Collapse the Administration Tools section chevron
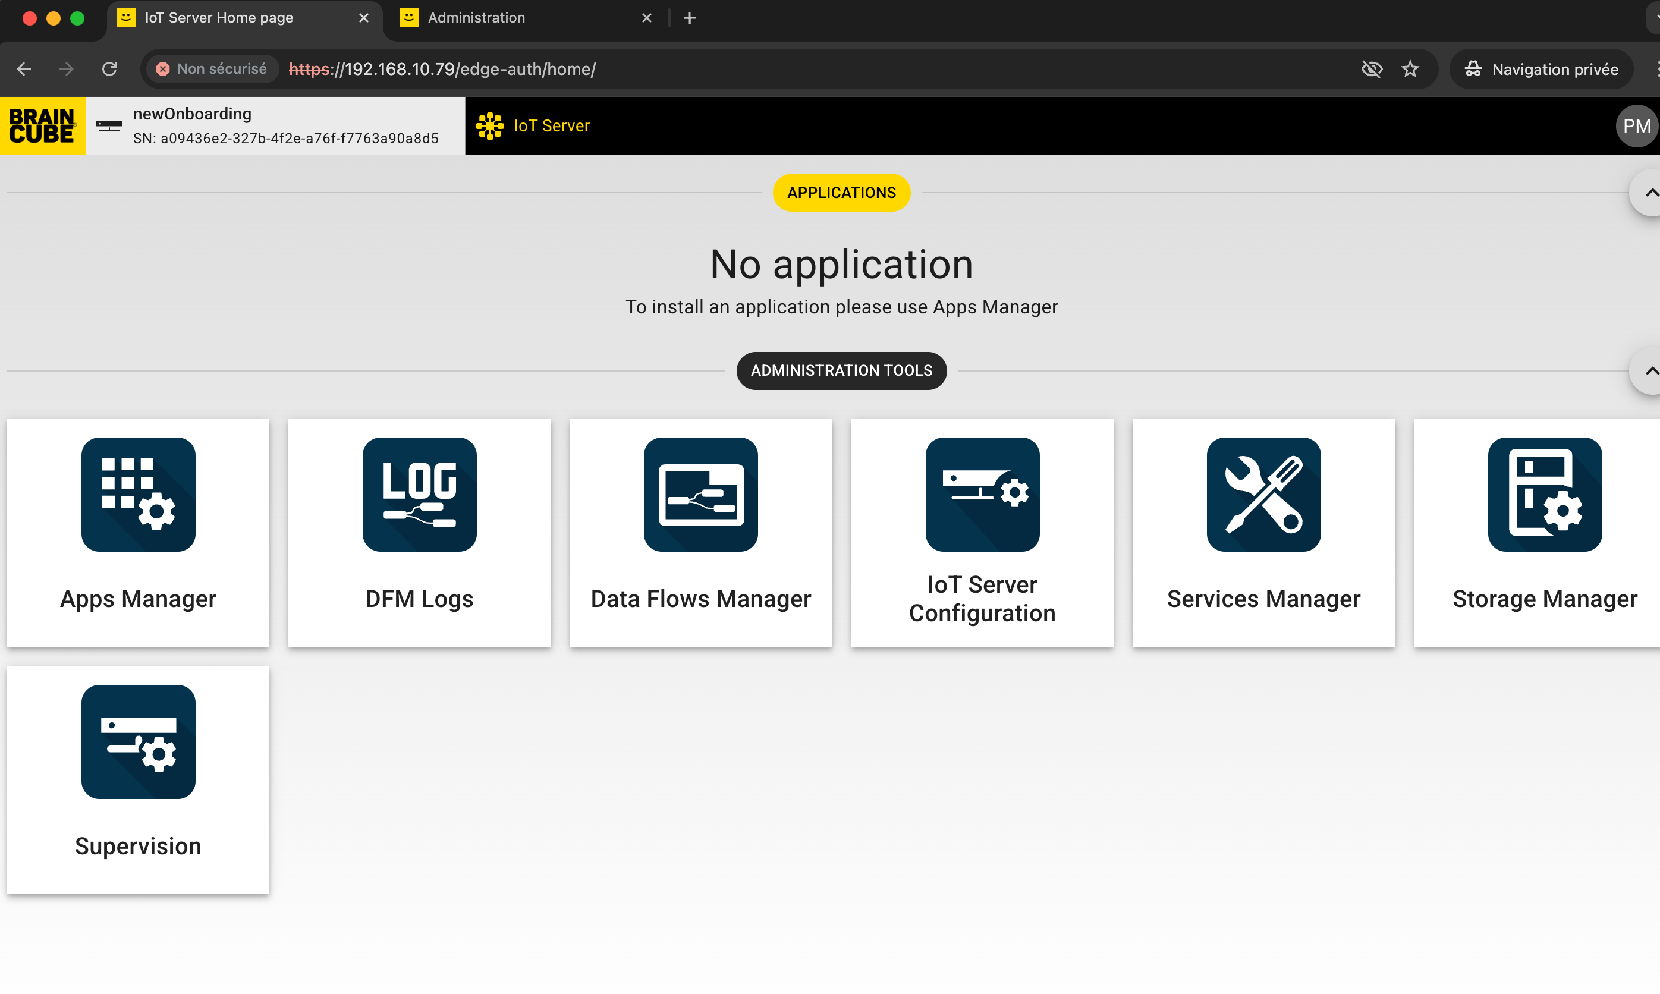The height and width of the screenshot is (994, 1660). [x=1649, y=370]
